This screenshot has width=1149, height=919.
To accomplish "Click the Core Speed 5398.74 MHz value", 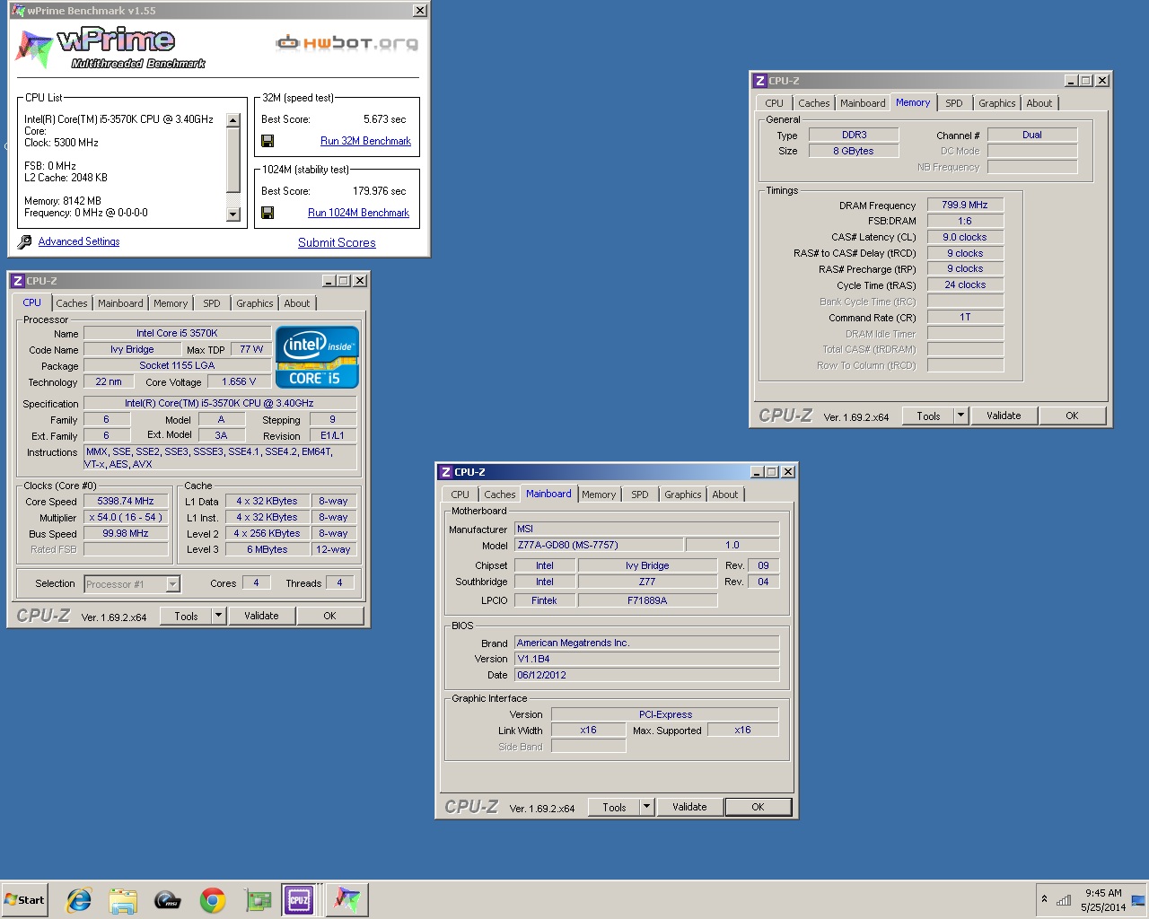I will pos(126,501).
